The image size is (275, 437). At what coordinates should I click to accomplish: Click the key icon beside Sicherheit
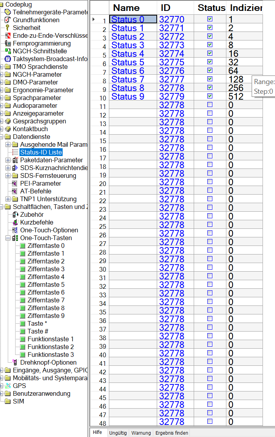pyautogui.click(x=7, y=28)
